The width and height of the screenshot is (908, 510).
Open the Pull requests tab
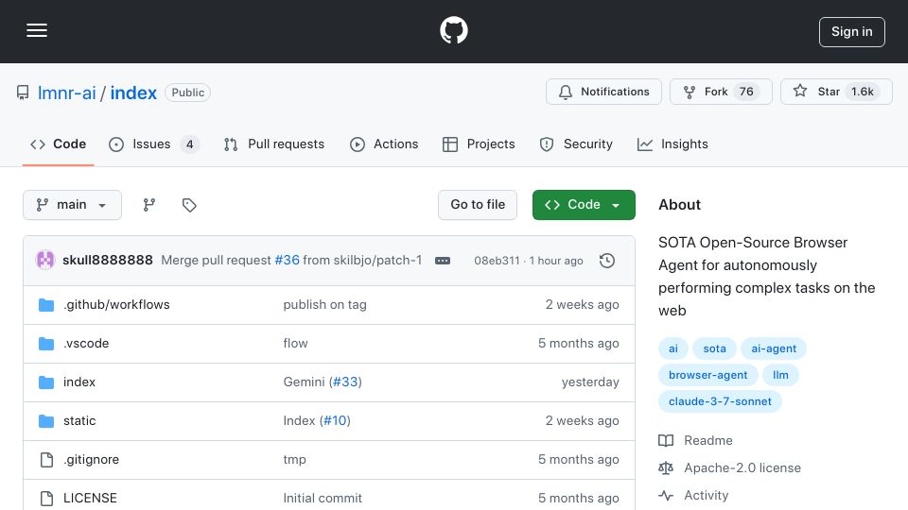pos(274,144)
